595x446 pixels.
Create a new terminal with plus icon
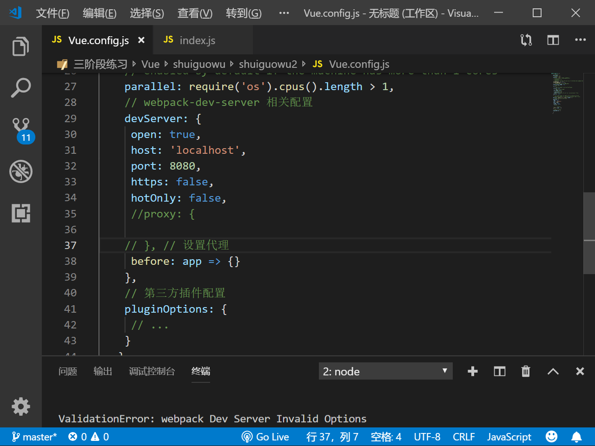pos(473,371)
